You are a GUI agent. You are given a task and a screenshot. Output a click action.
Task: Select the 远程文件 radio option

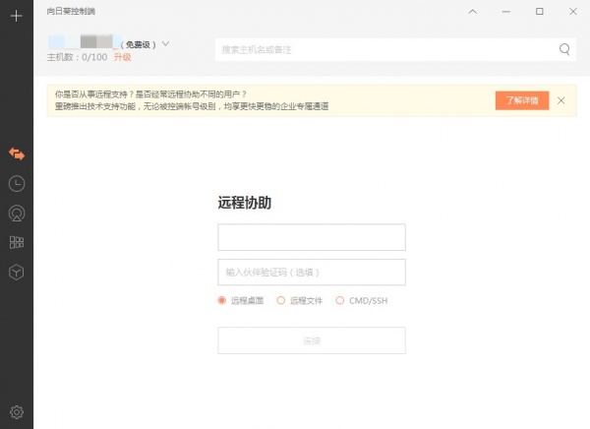click(281, 300)
